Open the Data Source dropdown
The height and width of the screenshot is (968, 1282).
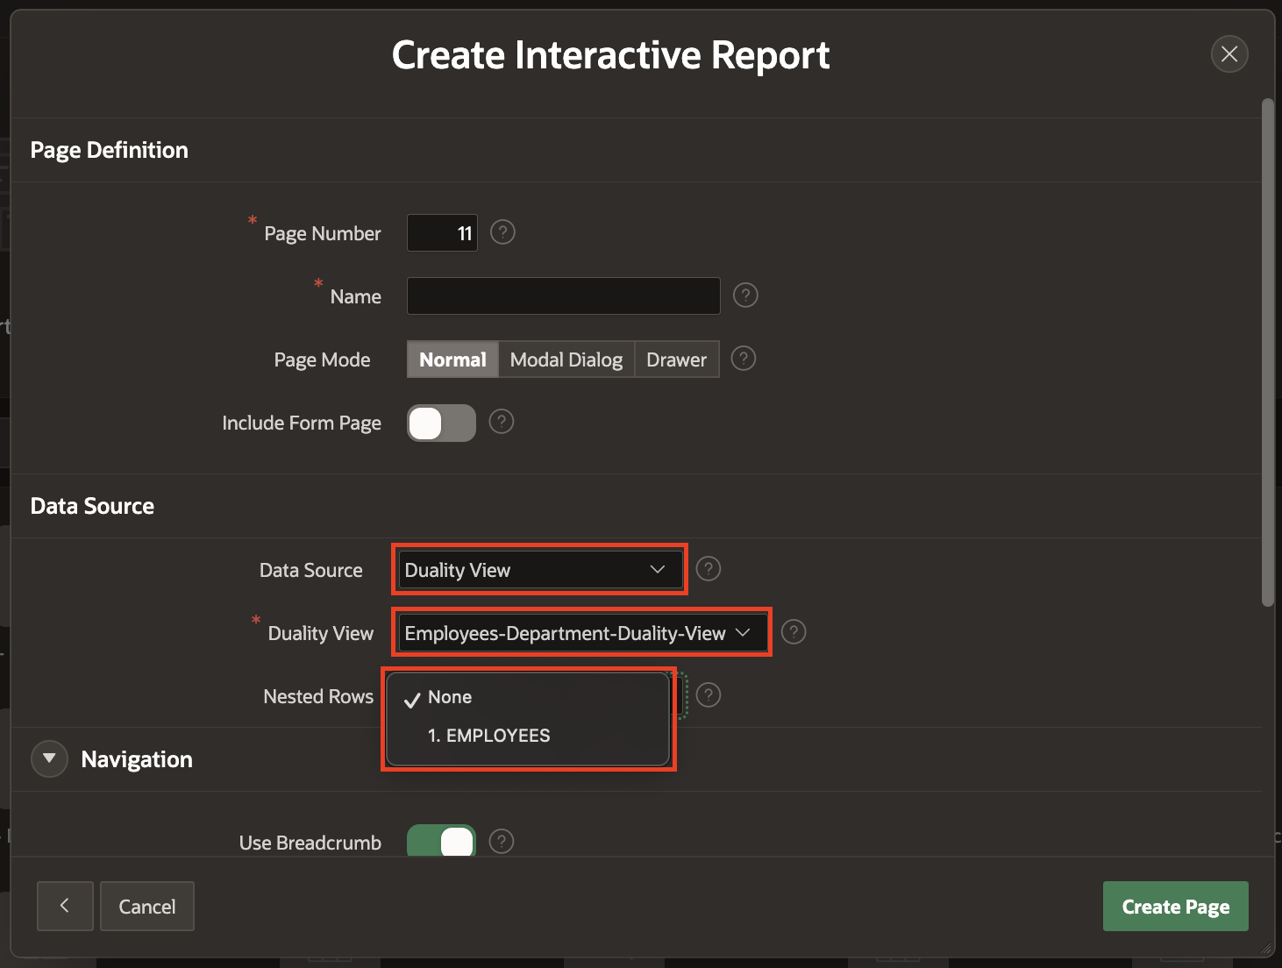click(x=538, y=570)
